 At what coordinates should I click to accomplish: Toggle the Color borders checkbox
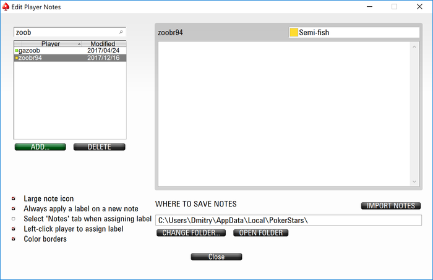[x=13, y=239]
